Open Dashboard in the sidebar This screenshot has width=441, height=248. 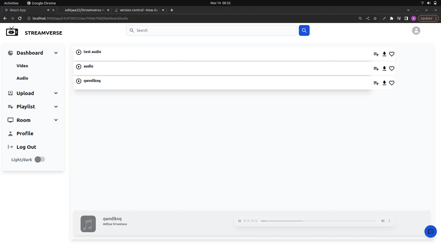[x=30, y=53]
